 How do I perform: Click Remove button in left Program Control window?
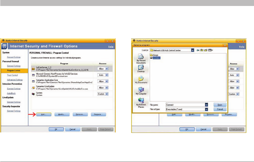pos(80,114)
